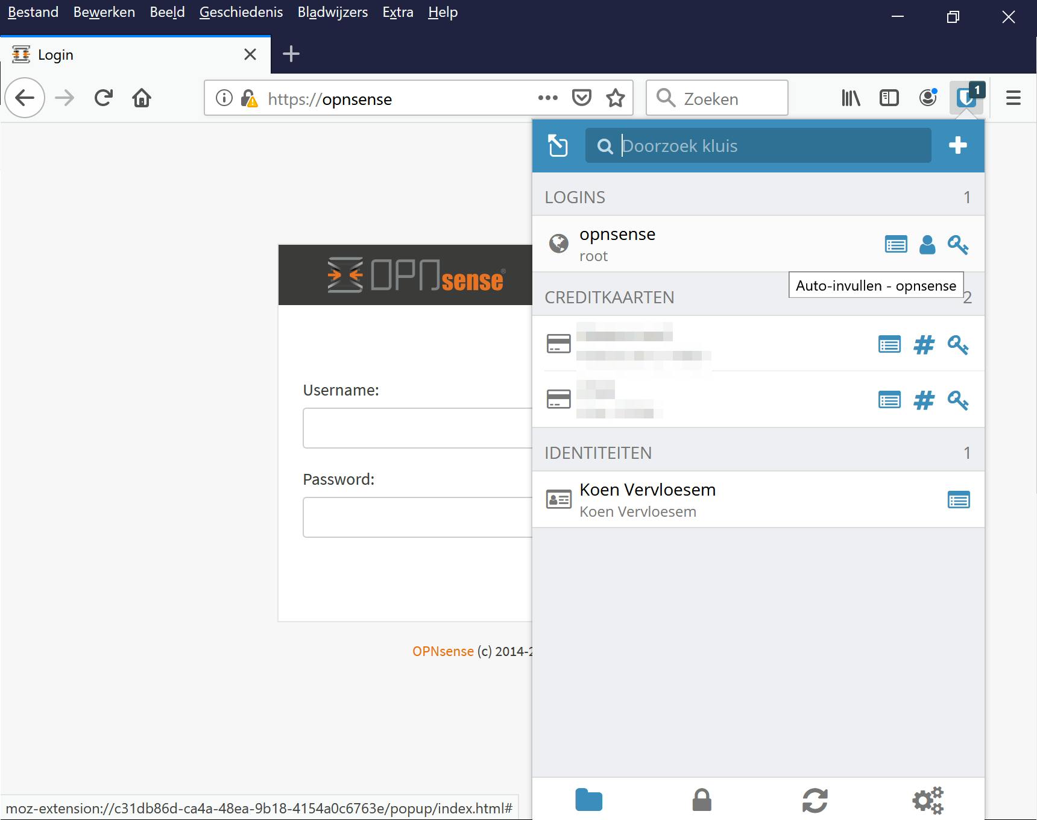1037x820 pixels.
Task: Show site information icon in address bar
Action: (x=224, y=98)
